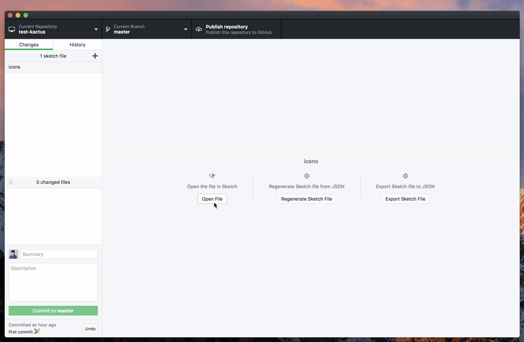Click the 'icons' heading in main pane
524x342 pixels.
click(x=311, y=161)
